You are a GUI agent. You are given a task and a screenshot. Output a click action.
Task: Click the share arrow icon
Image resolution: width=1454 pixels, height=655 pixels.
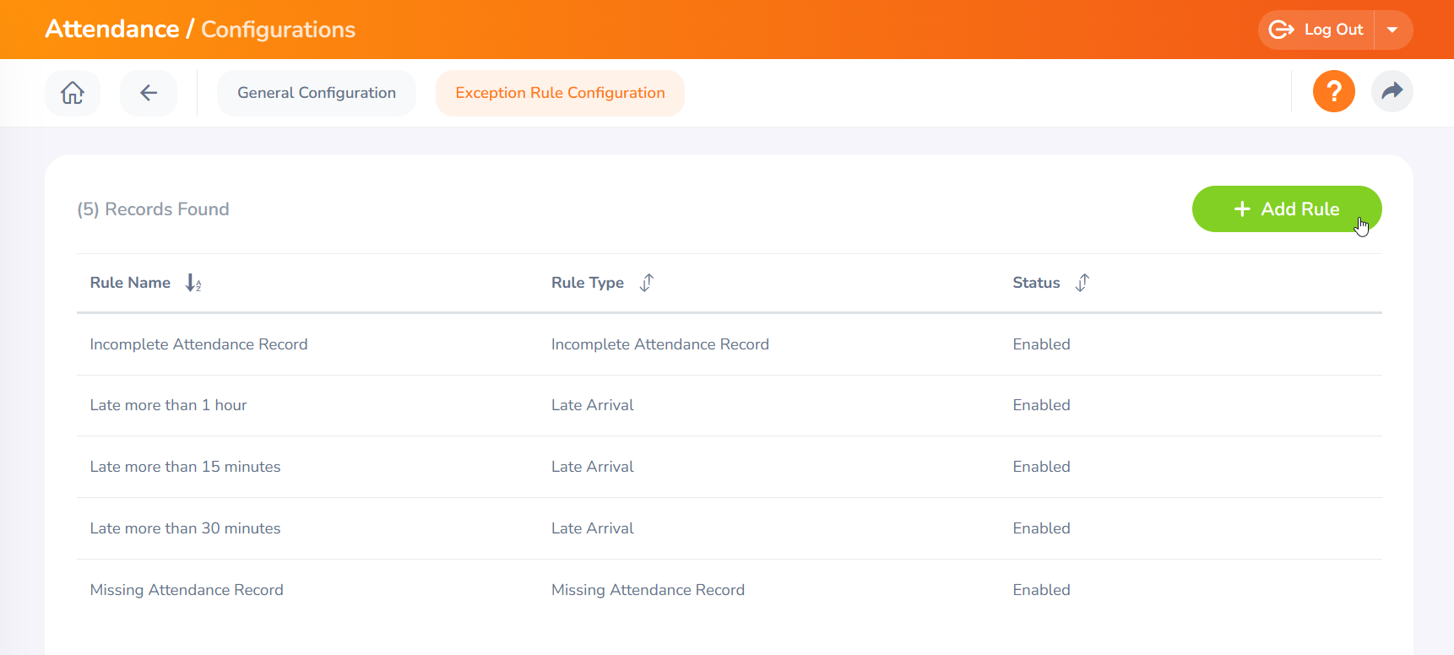1392,91
